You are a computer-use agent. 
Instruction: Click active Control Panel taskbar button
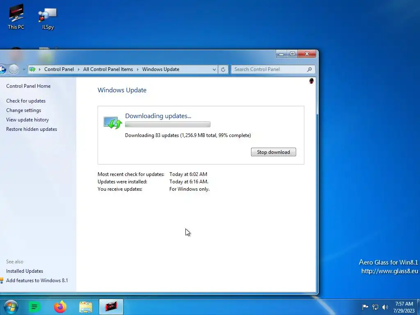coord(111,307)
